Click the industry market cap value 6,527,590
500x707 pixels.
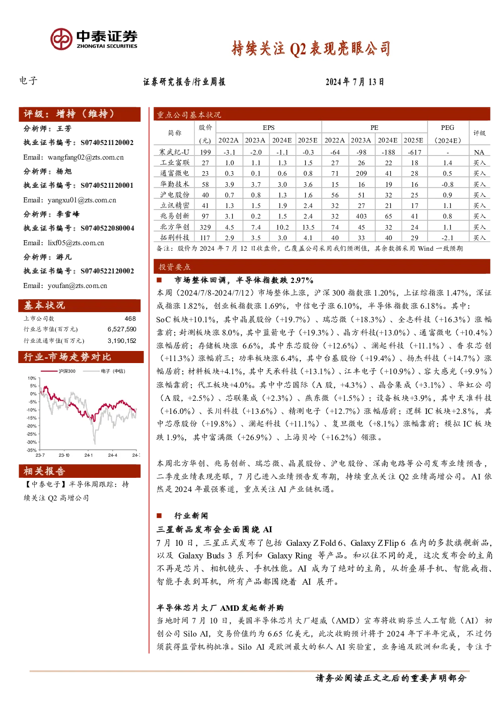tap(122, 329)
